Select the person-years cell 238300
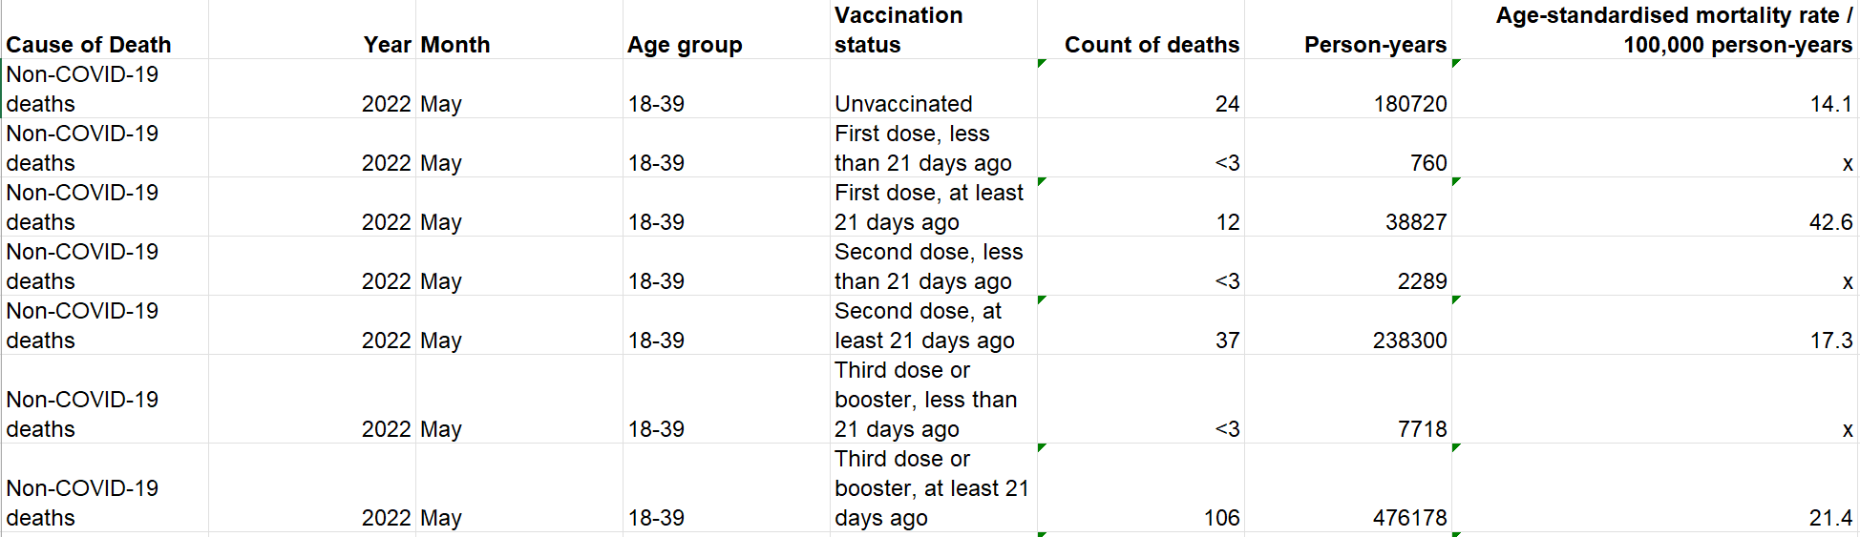 (x=1348, y=325)
